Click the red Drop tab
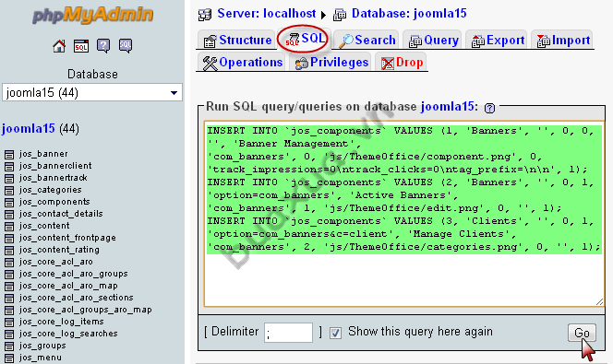The width and height of the screenshot is (613, 364). [x=402, y=63]
